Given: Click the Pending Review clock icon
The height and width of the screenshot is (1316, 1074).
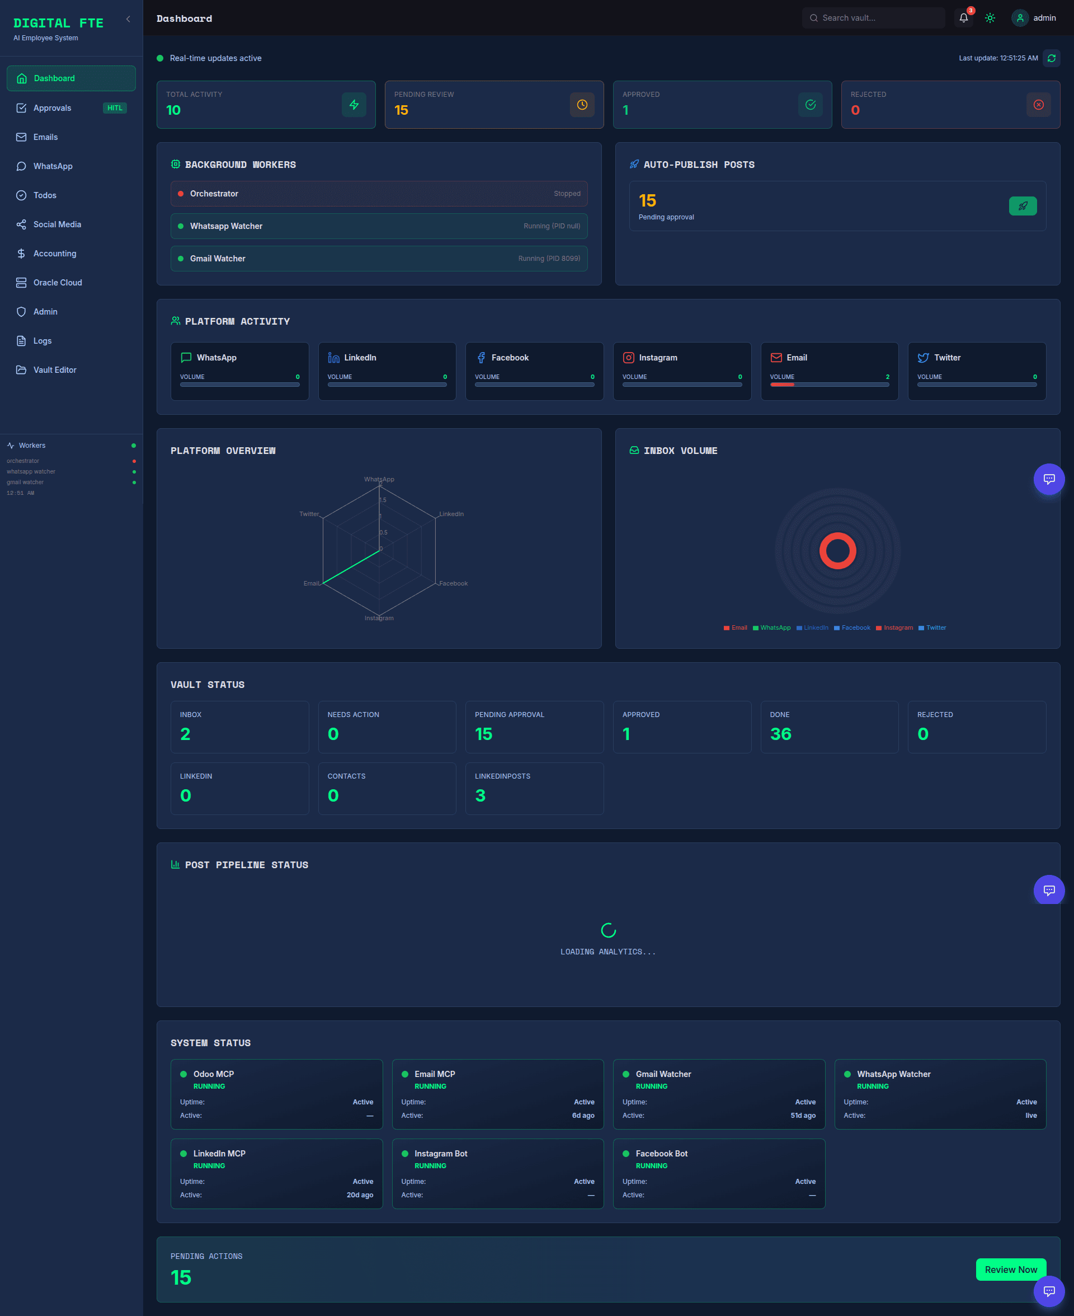Looking at the screenshot, I should tap(582, 105).
